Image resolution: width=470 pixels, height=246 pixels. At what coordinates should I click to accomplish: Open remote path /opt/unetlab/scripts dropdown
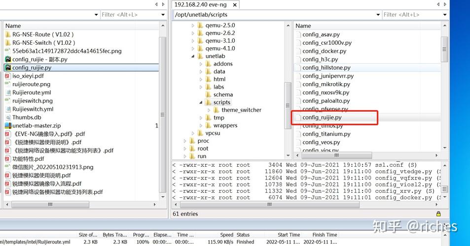coord(378,15)
